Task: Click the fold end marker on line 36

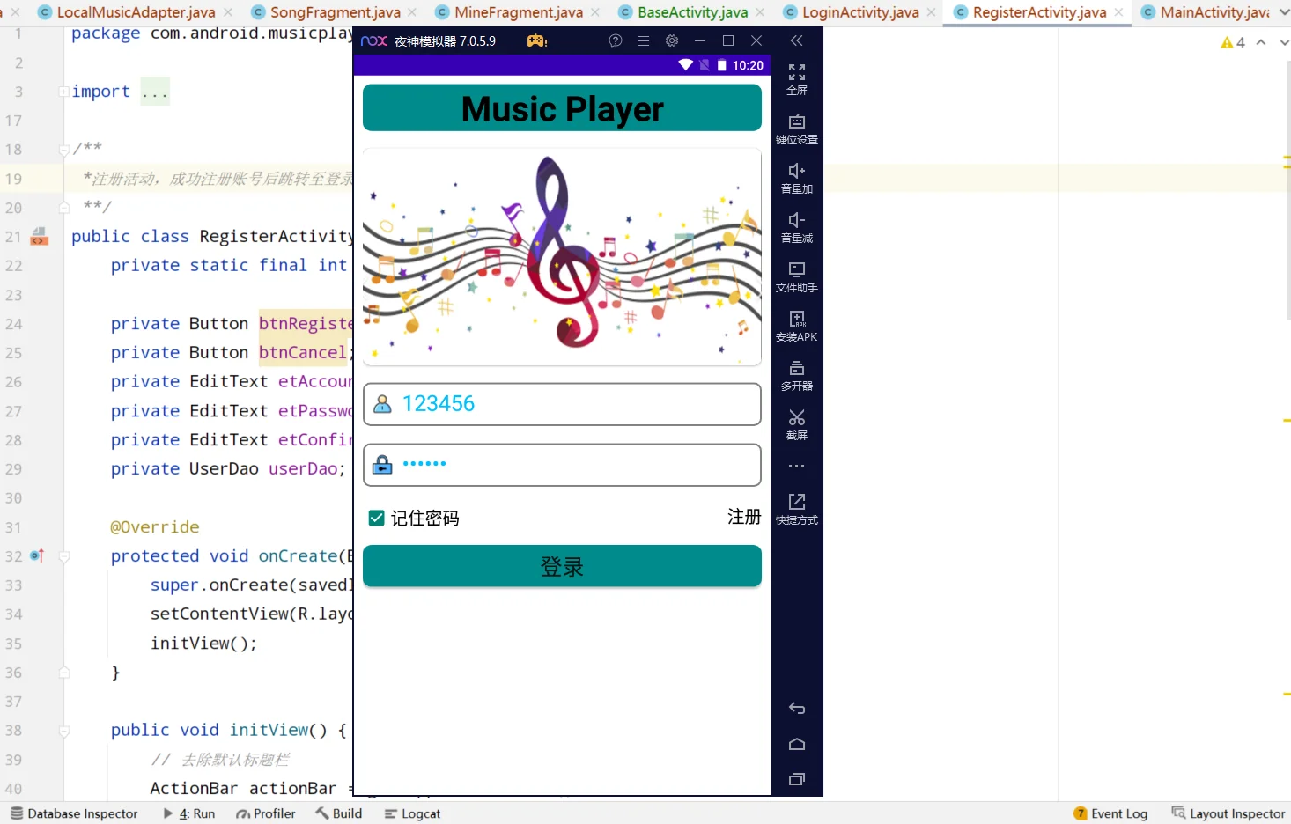Action: point(63,673)
